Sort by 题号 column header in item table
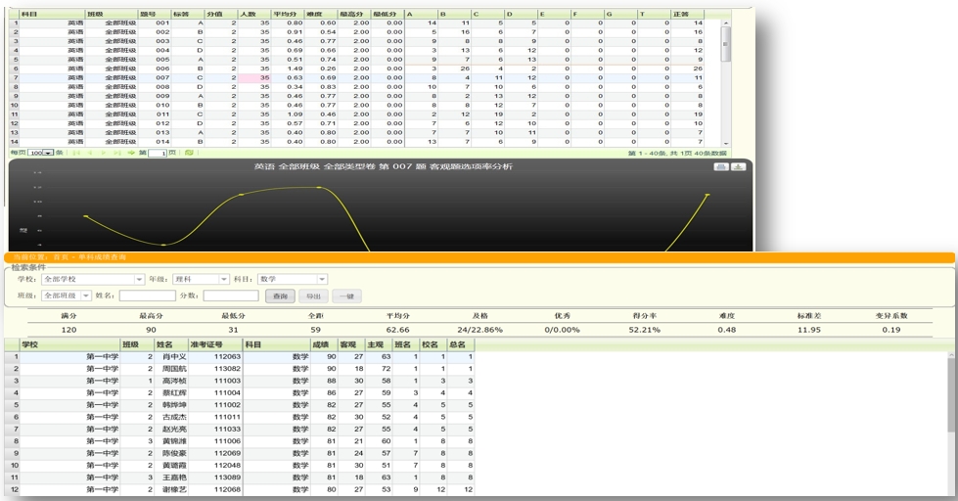The image size is (958, 501). (x=155, y=14)
